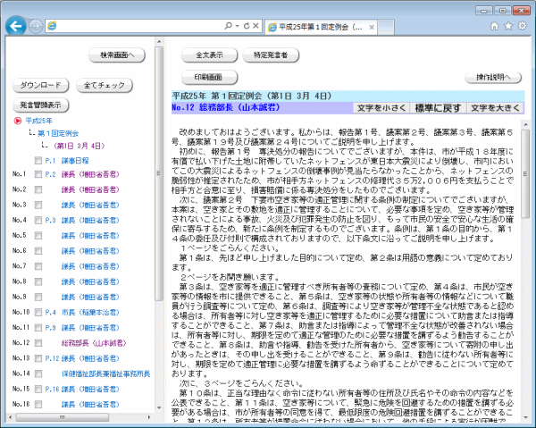The width and height of the screenshot is (536, 428).
Task: Click the P.16 page link in No.15 row
Action: 53,389
